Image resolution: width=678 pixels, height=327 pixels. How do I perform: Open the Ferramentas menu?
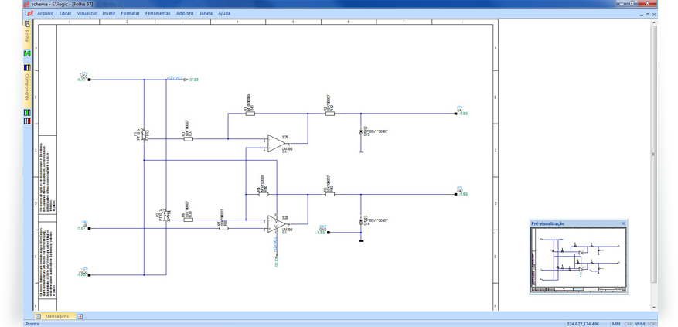click(158, 13)
